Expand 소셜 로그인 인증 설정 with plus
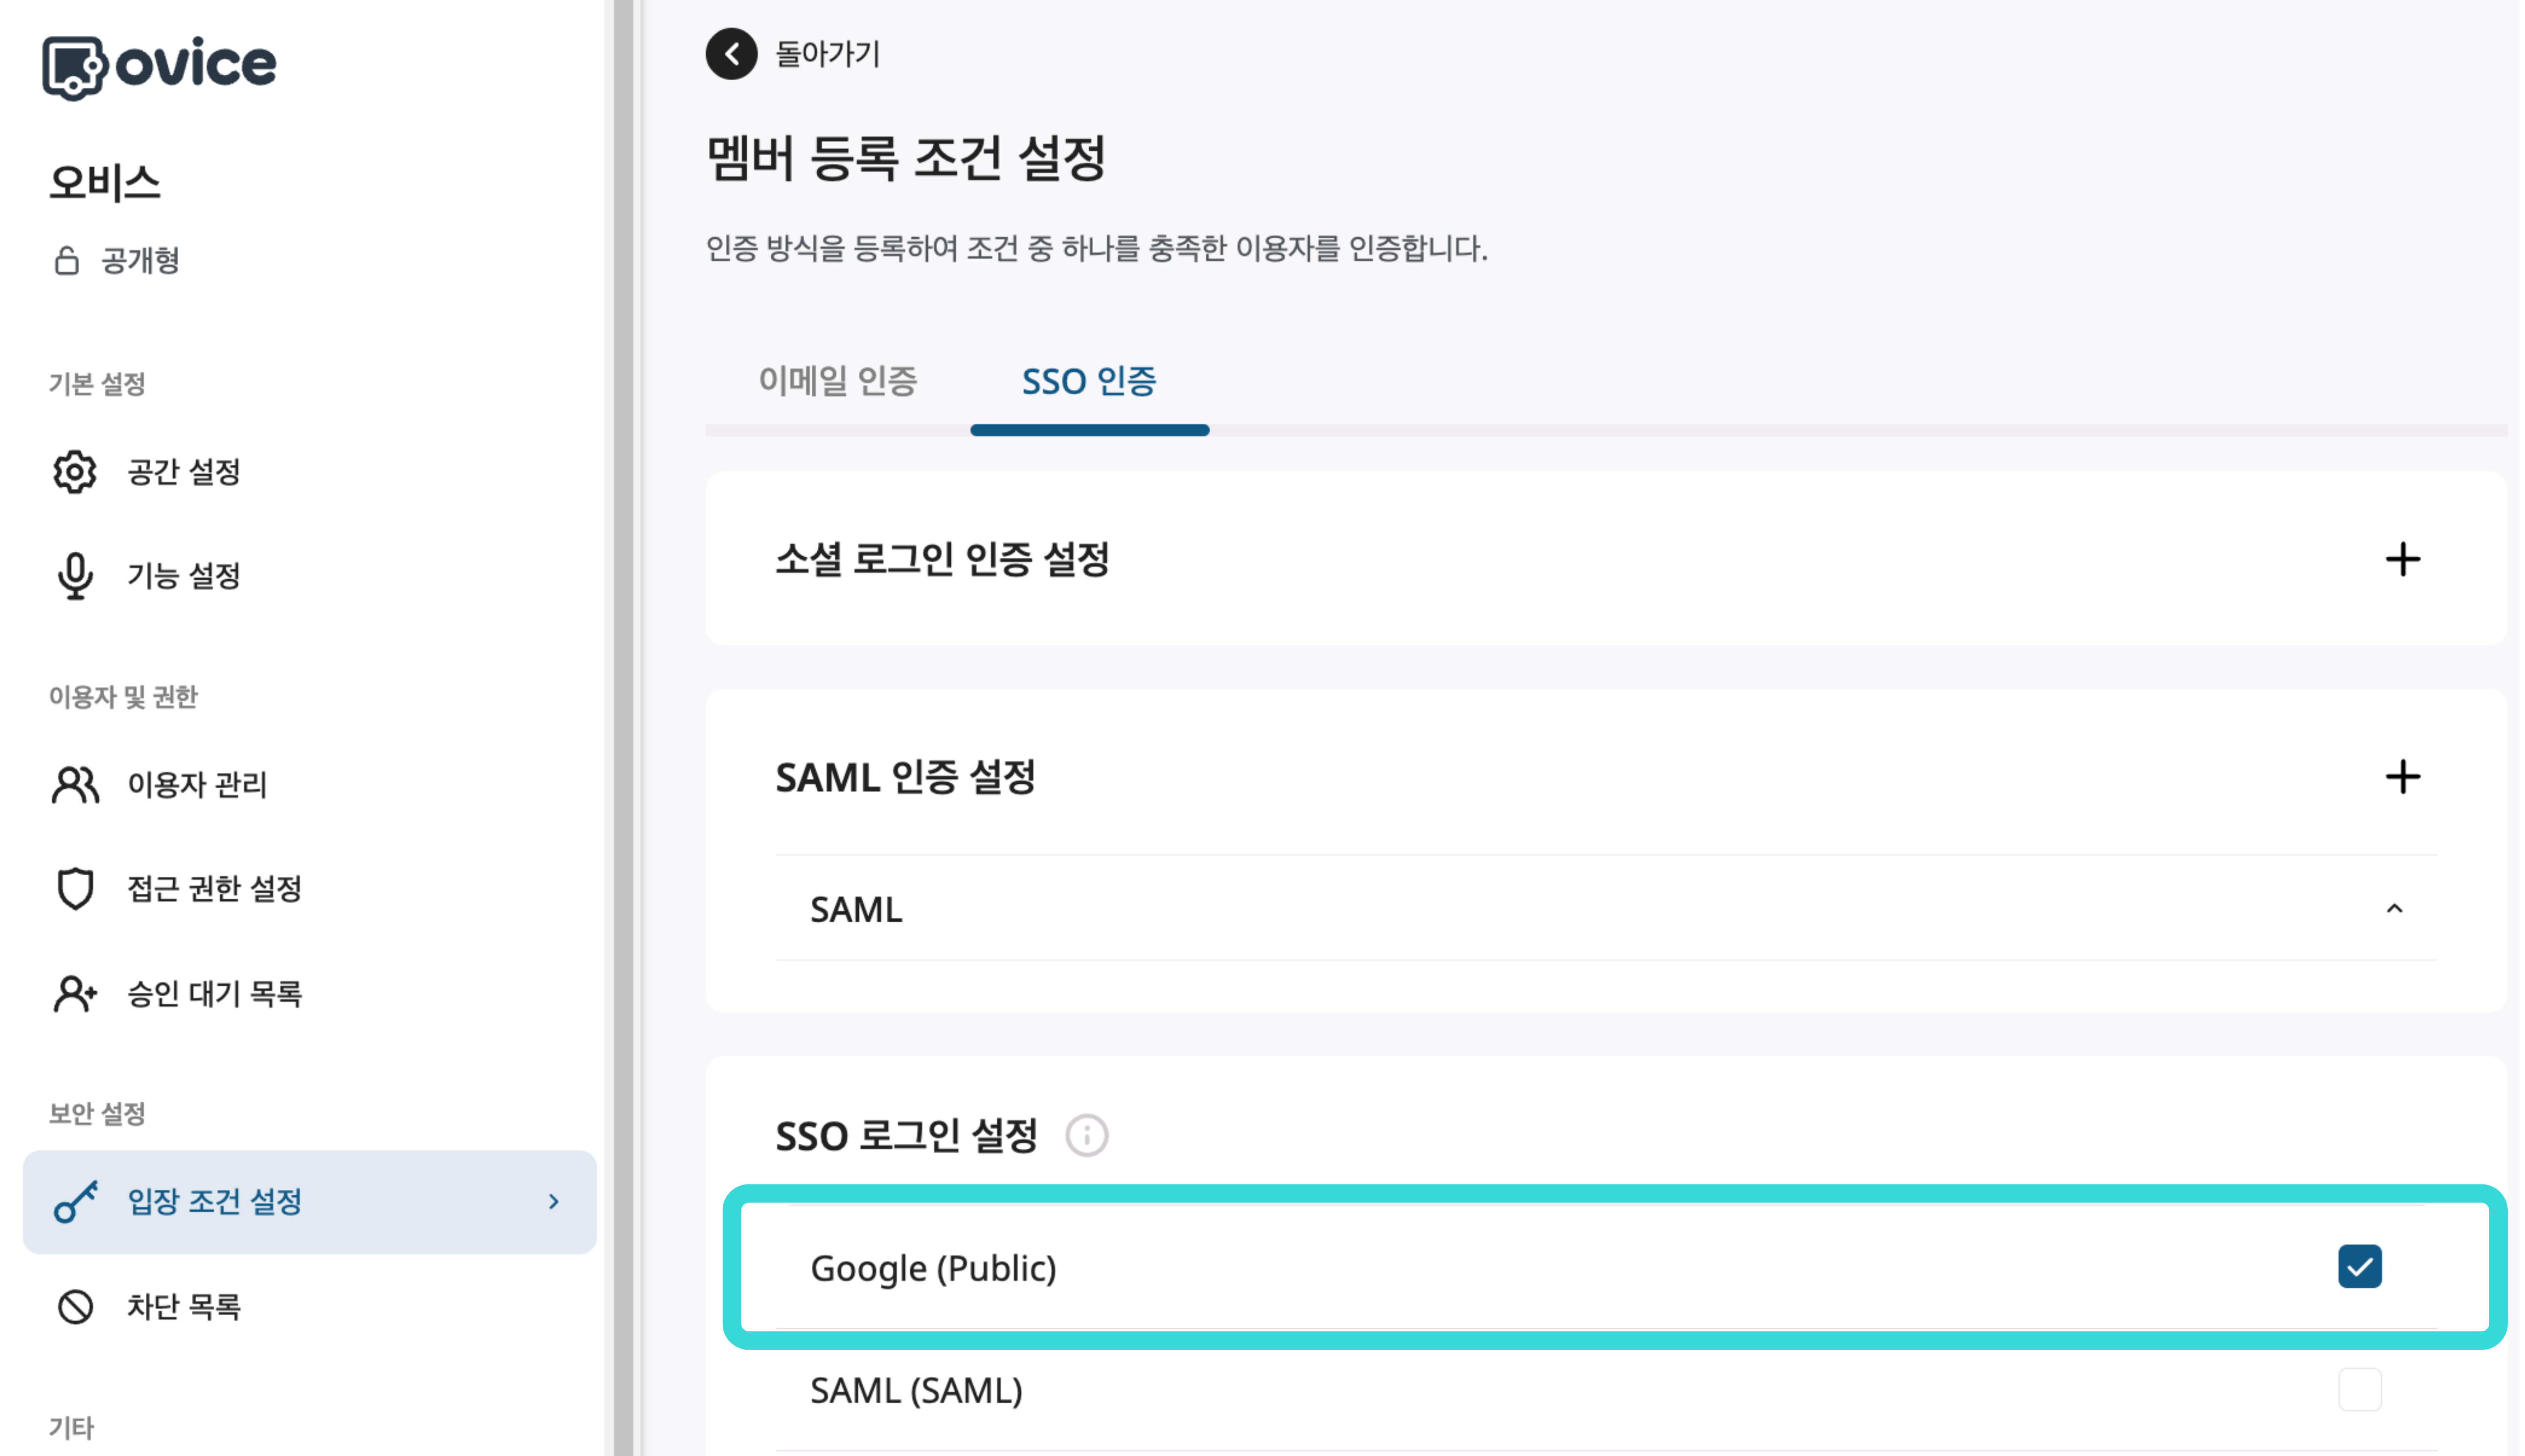The width and height of the screenshot is (2525, 1456). [2402, 559]
